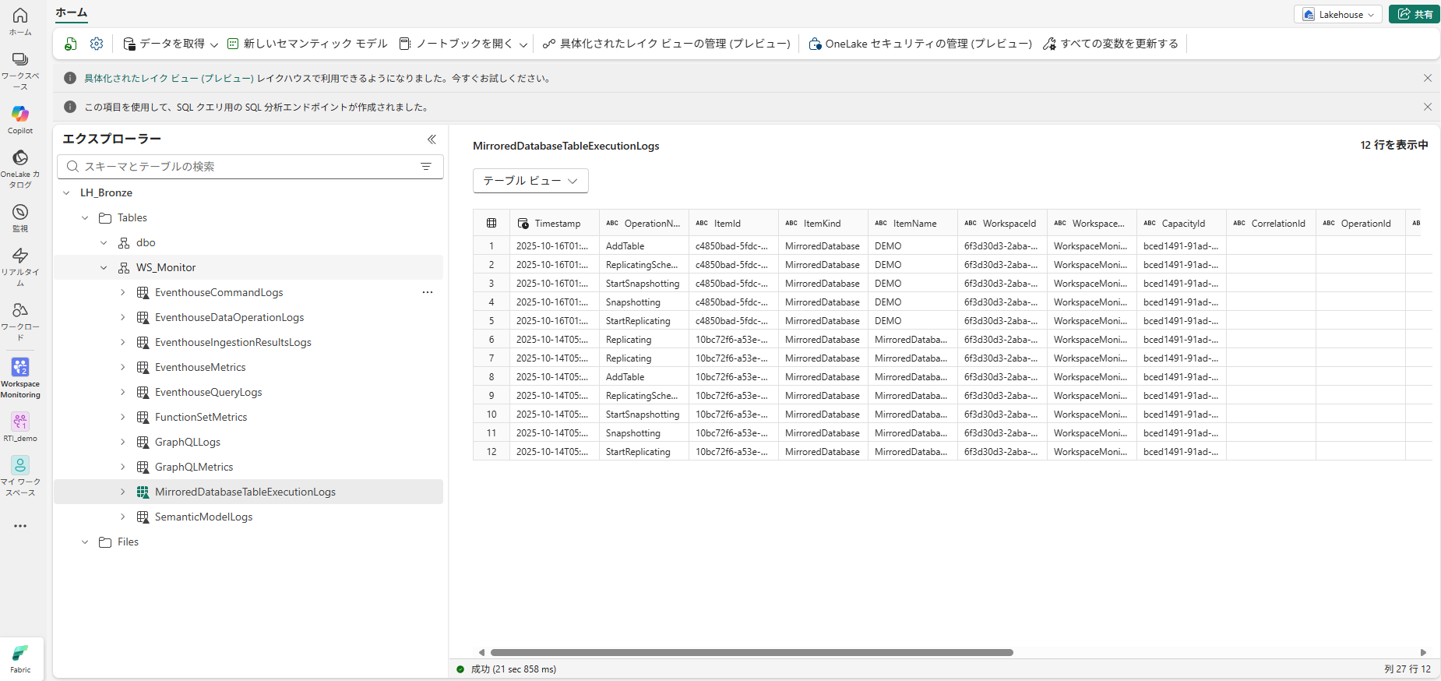The height and width of the screenshot is (681, 1441).
Task: Open the Workspaces navigation icon
Action: (20, 70)
